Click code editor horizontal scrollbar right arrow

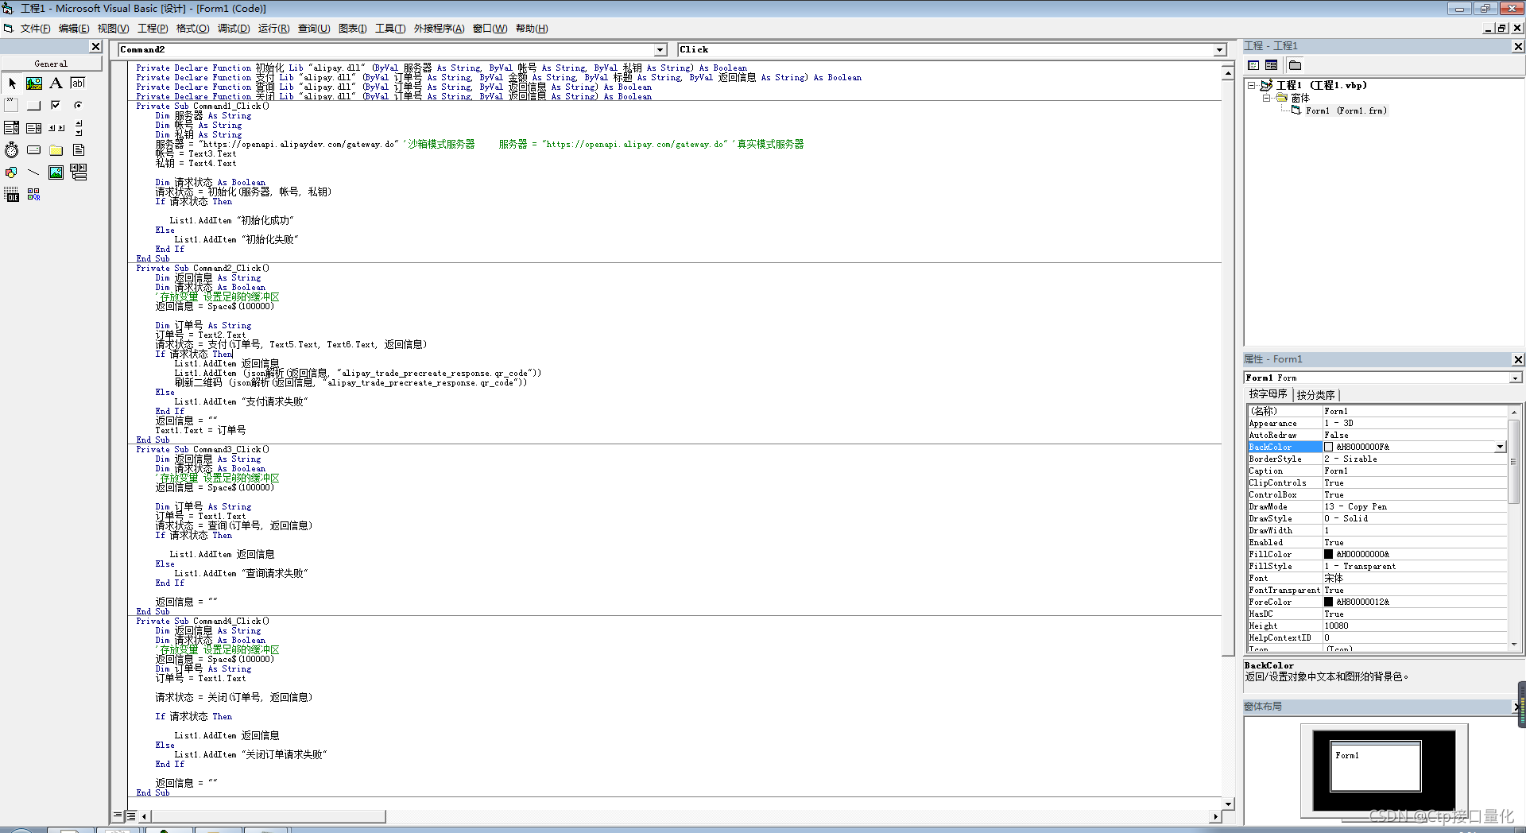tap(1215, 816)
